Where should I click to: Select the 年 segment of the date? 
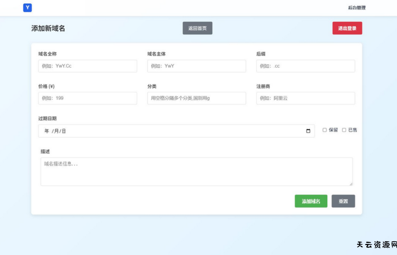pyautogui.click(x=47, y=131)
